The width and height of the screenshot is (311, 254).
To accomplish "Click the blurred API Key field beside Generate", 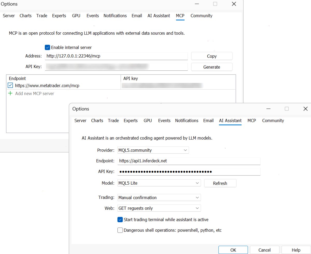I will (116, 67).
